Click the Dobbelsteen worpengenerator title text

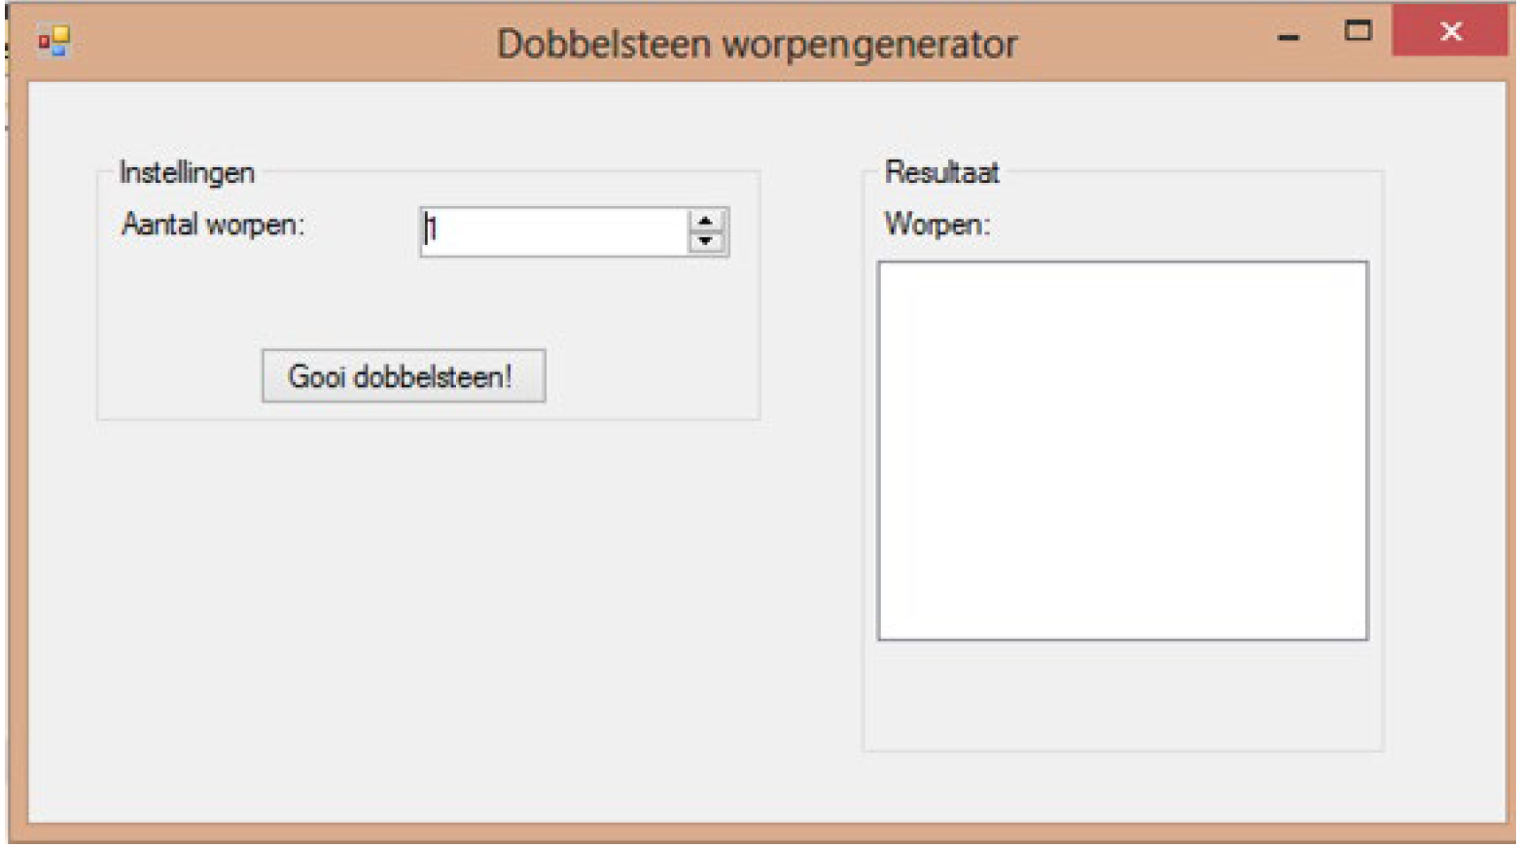(x=757, y=44)
